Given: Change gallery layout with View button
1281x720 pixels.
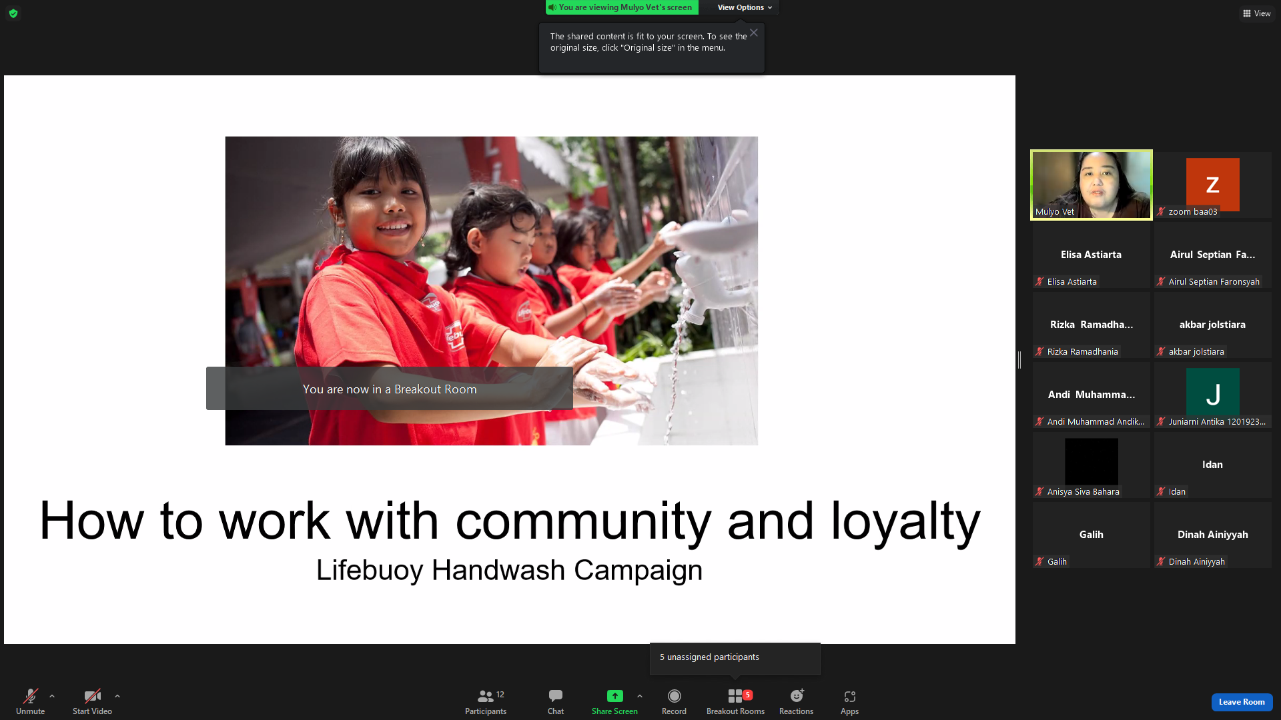Looking at the screenshot, I should (x=1256, y=13).
